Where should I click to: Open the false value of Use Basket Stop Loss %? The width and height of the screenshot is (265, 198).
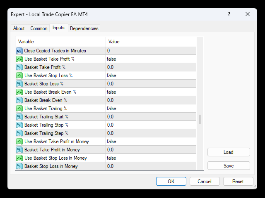(x=151, y=75)
